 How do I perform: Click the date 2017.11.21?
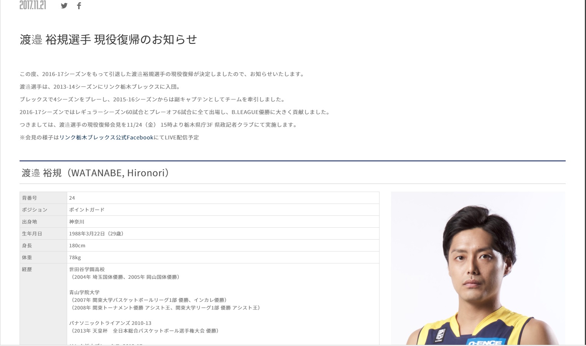33,5
